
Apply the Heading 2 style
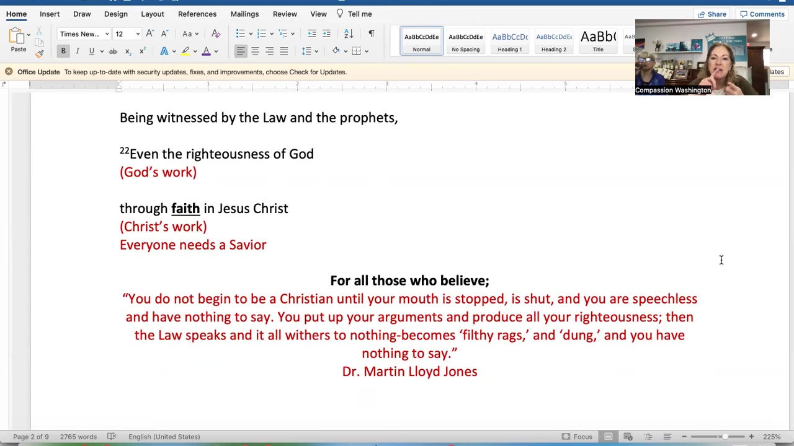(x=553, y=41)
